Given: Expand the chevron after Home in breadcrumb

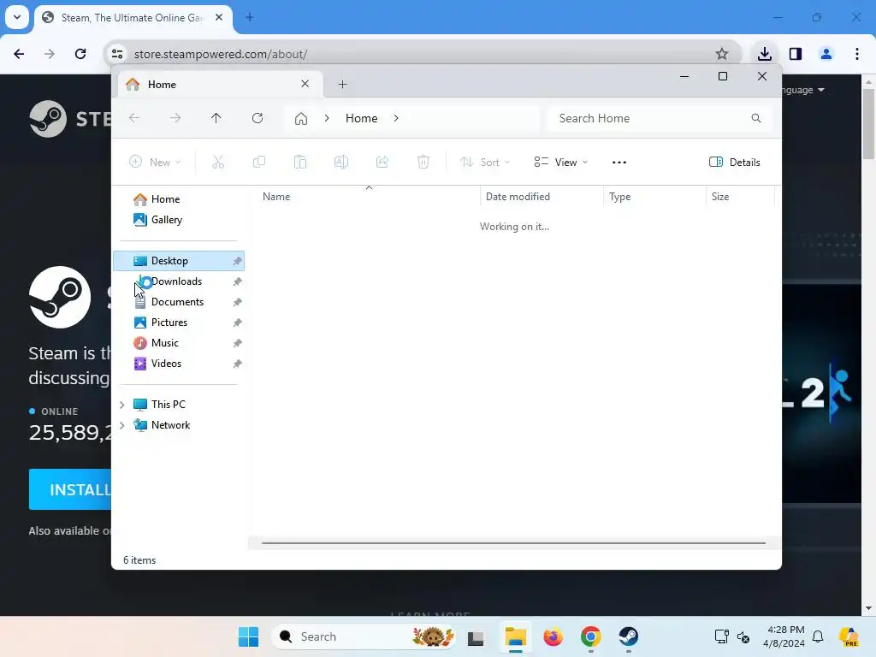Looking at the screenshot, I should (396, 118).
